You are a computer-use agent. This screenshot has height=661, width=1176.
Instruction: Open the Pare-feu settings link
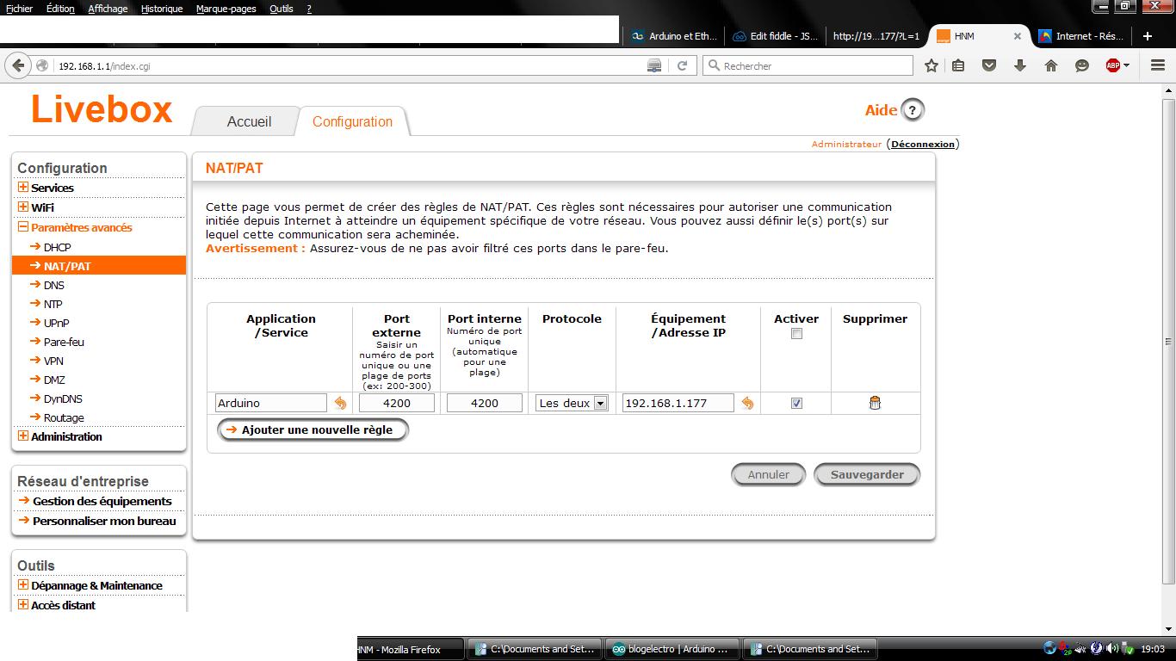pyautogui.click(x=64, y=342)
